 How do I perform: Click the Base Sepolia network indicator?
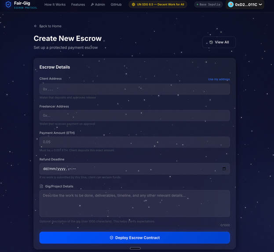pyautogui.click(x=208, y=4)
